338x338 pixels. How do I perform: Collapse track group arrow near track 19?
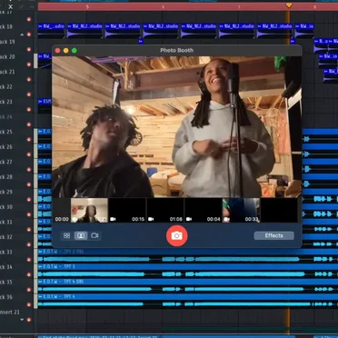coord(22,35)
